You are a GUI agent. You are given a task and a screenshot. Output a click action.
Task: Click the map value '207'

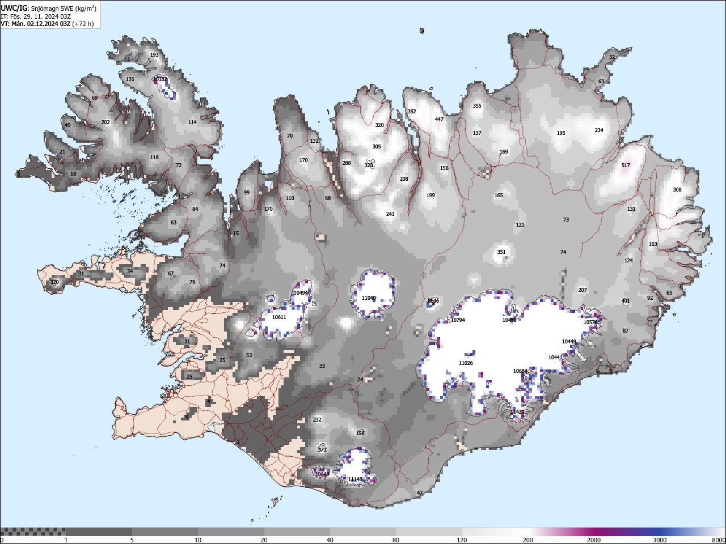click(x=583, y=290)
